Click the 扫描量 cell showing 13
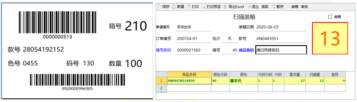Viewport: 357px width, 102px height. (315, 81)
